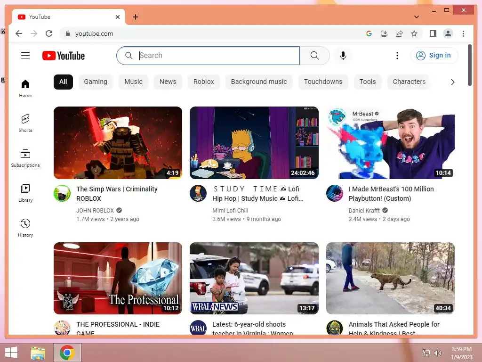Open STUDY TIME Lofi video title

coord(257,194)
